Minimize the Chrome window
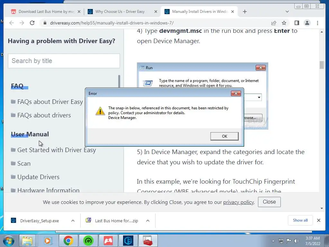Image resolution: width=329 pixels, height=247 pixels. point(298,6)
